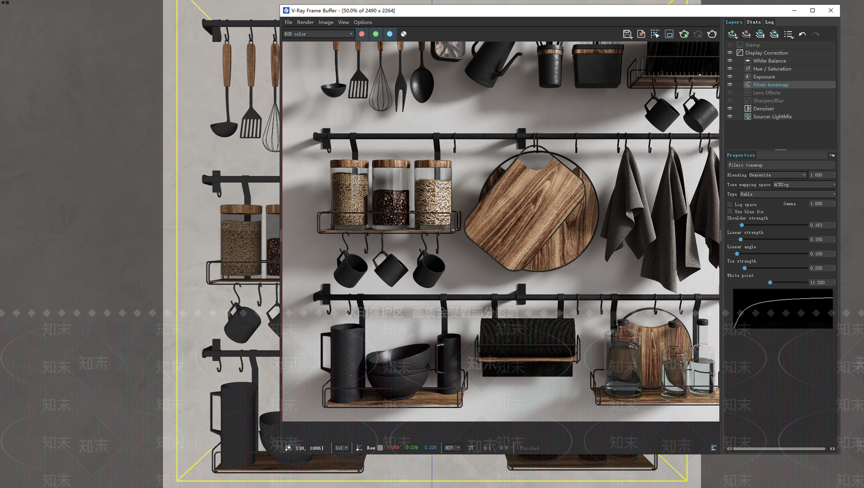Delete the selected layer
The height and width of the screenshot is (488, 864).
[x=747, y=34]
